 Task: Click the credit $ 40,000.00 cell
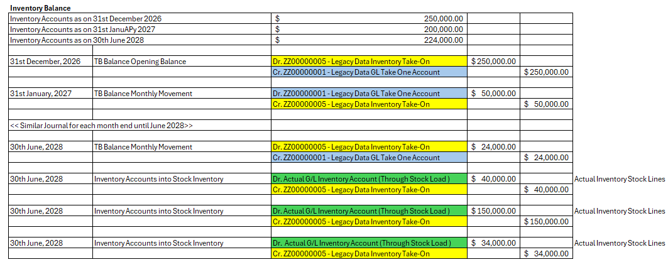(546, 190)
